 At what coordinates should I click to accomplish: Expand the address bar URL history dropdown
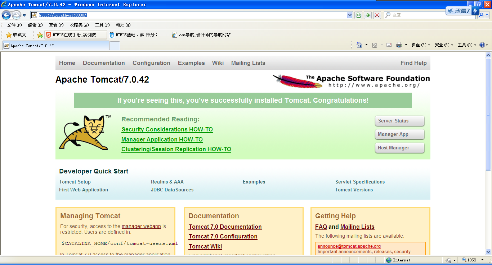(x=350, y=15)
